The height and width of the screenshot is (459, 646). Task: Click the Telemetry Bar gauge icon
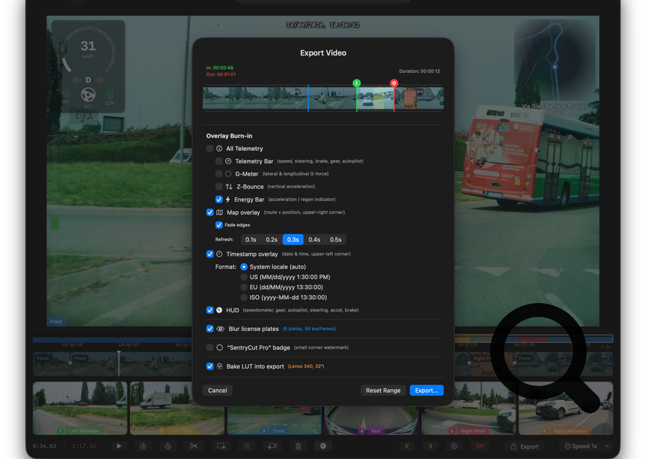[228, 161]
